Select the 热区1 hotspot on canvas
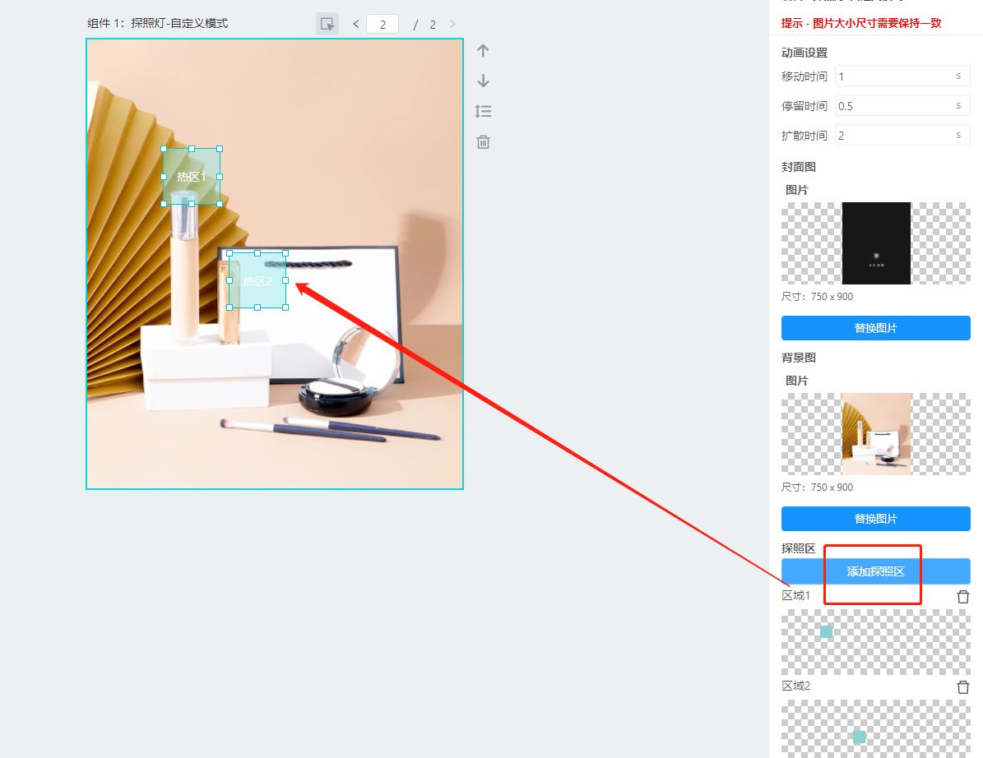Screen dimensions: 983x758 tap(192, 177)
